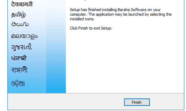Image resolution: width=186 pixels, height=111 pixels.
Task: Click the gray footer area left of Finish
Action: tap(66, 102)
